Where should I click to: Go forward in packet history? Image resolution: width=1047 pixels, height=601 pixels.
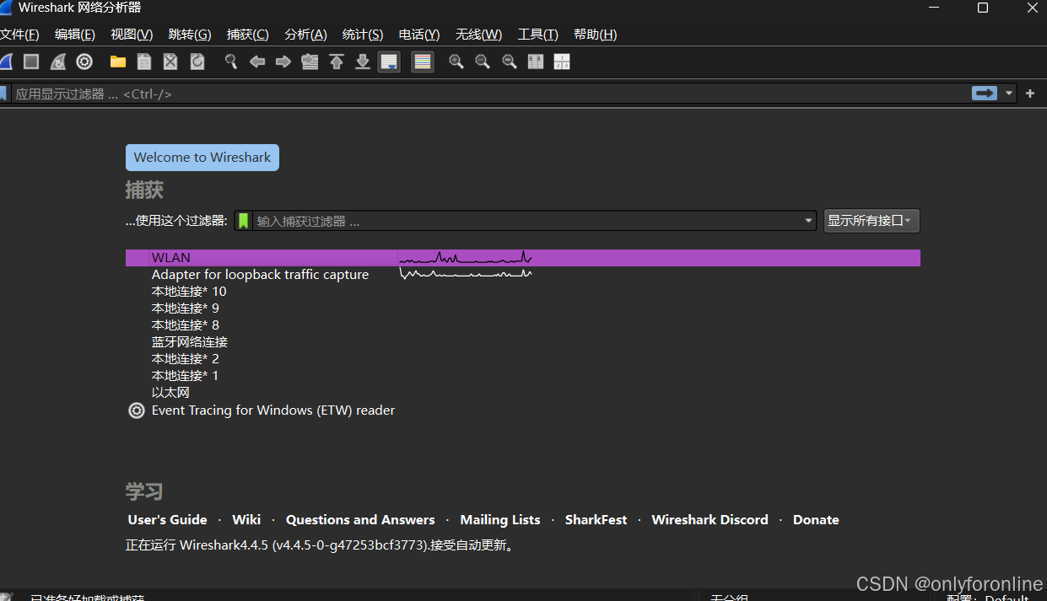(283, 62)
